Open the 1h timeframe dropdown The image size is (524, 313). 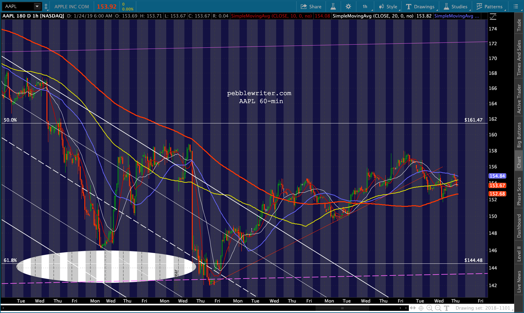(366, 6)
